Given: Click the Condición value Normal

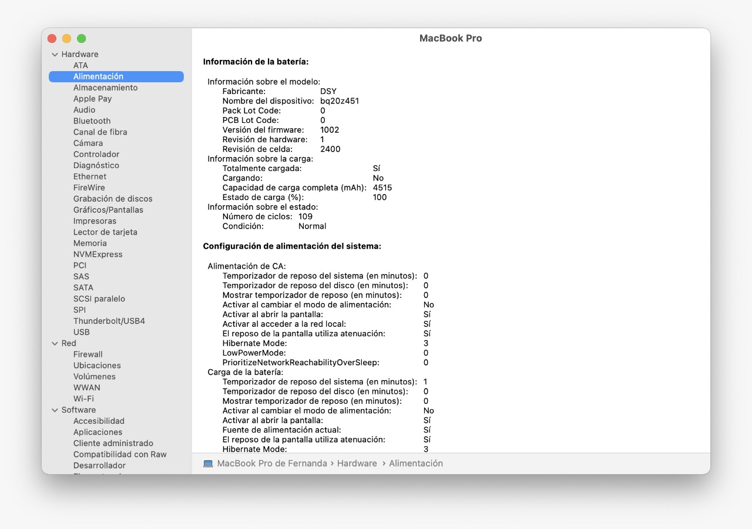Looking at the screenshot, I should click(312, 226).
